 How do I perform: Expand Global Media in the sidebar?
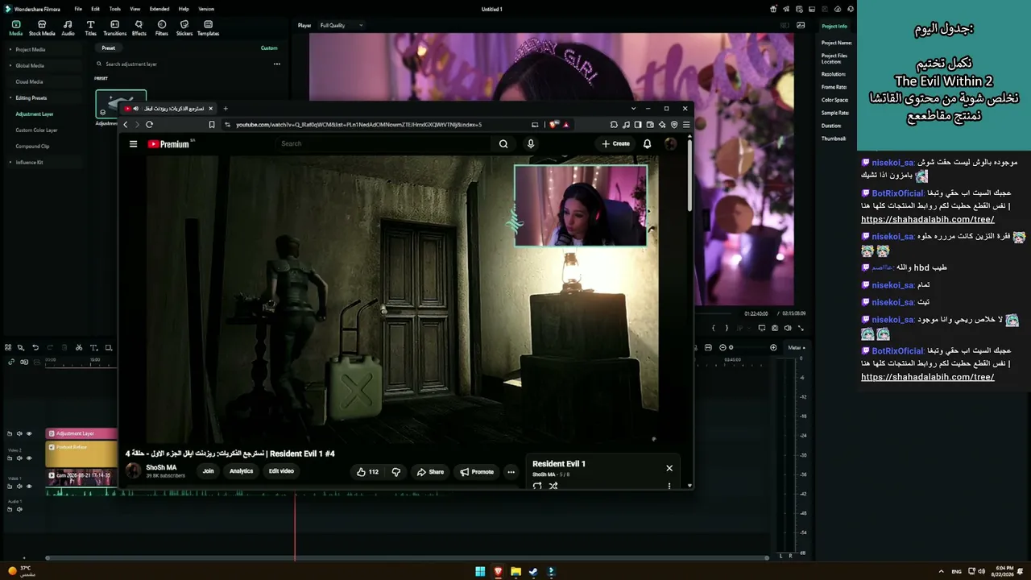(10, 66)
